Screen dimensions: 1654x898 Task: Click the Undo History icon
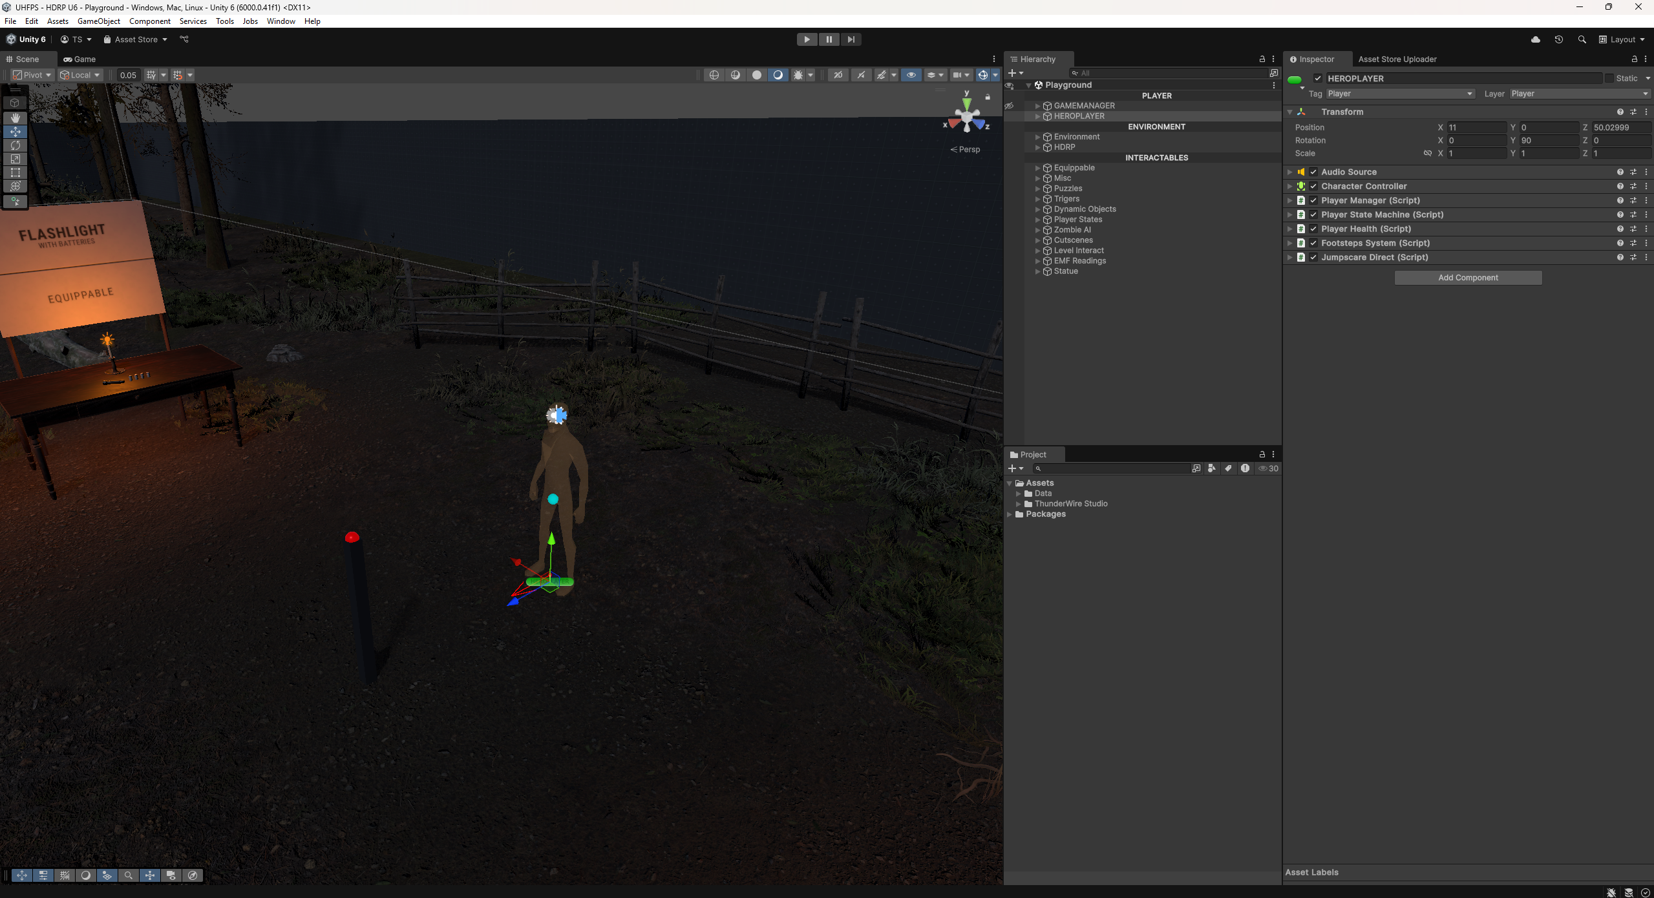1558,39
